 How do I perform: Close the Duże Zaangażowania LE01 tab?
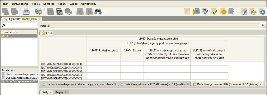[x=188, y=84]
